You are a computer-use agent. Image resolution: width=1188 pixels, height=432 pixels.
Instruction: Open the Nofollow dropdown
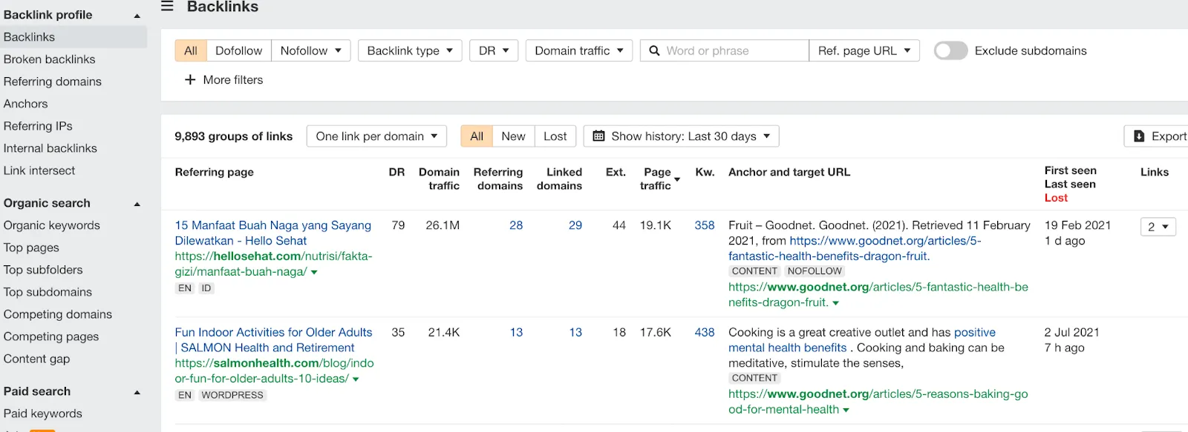(x=310, y=50)
